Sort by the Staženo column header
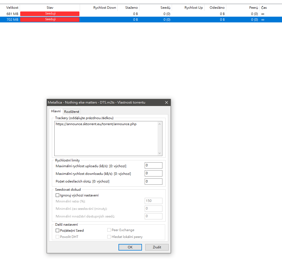This screenshot has width=282, height=259. (x=128, y=8)
